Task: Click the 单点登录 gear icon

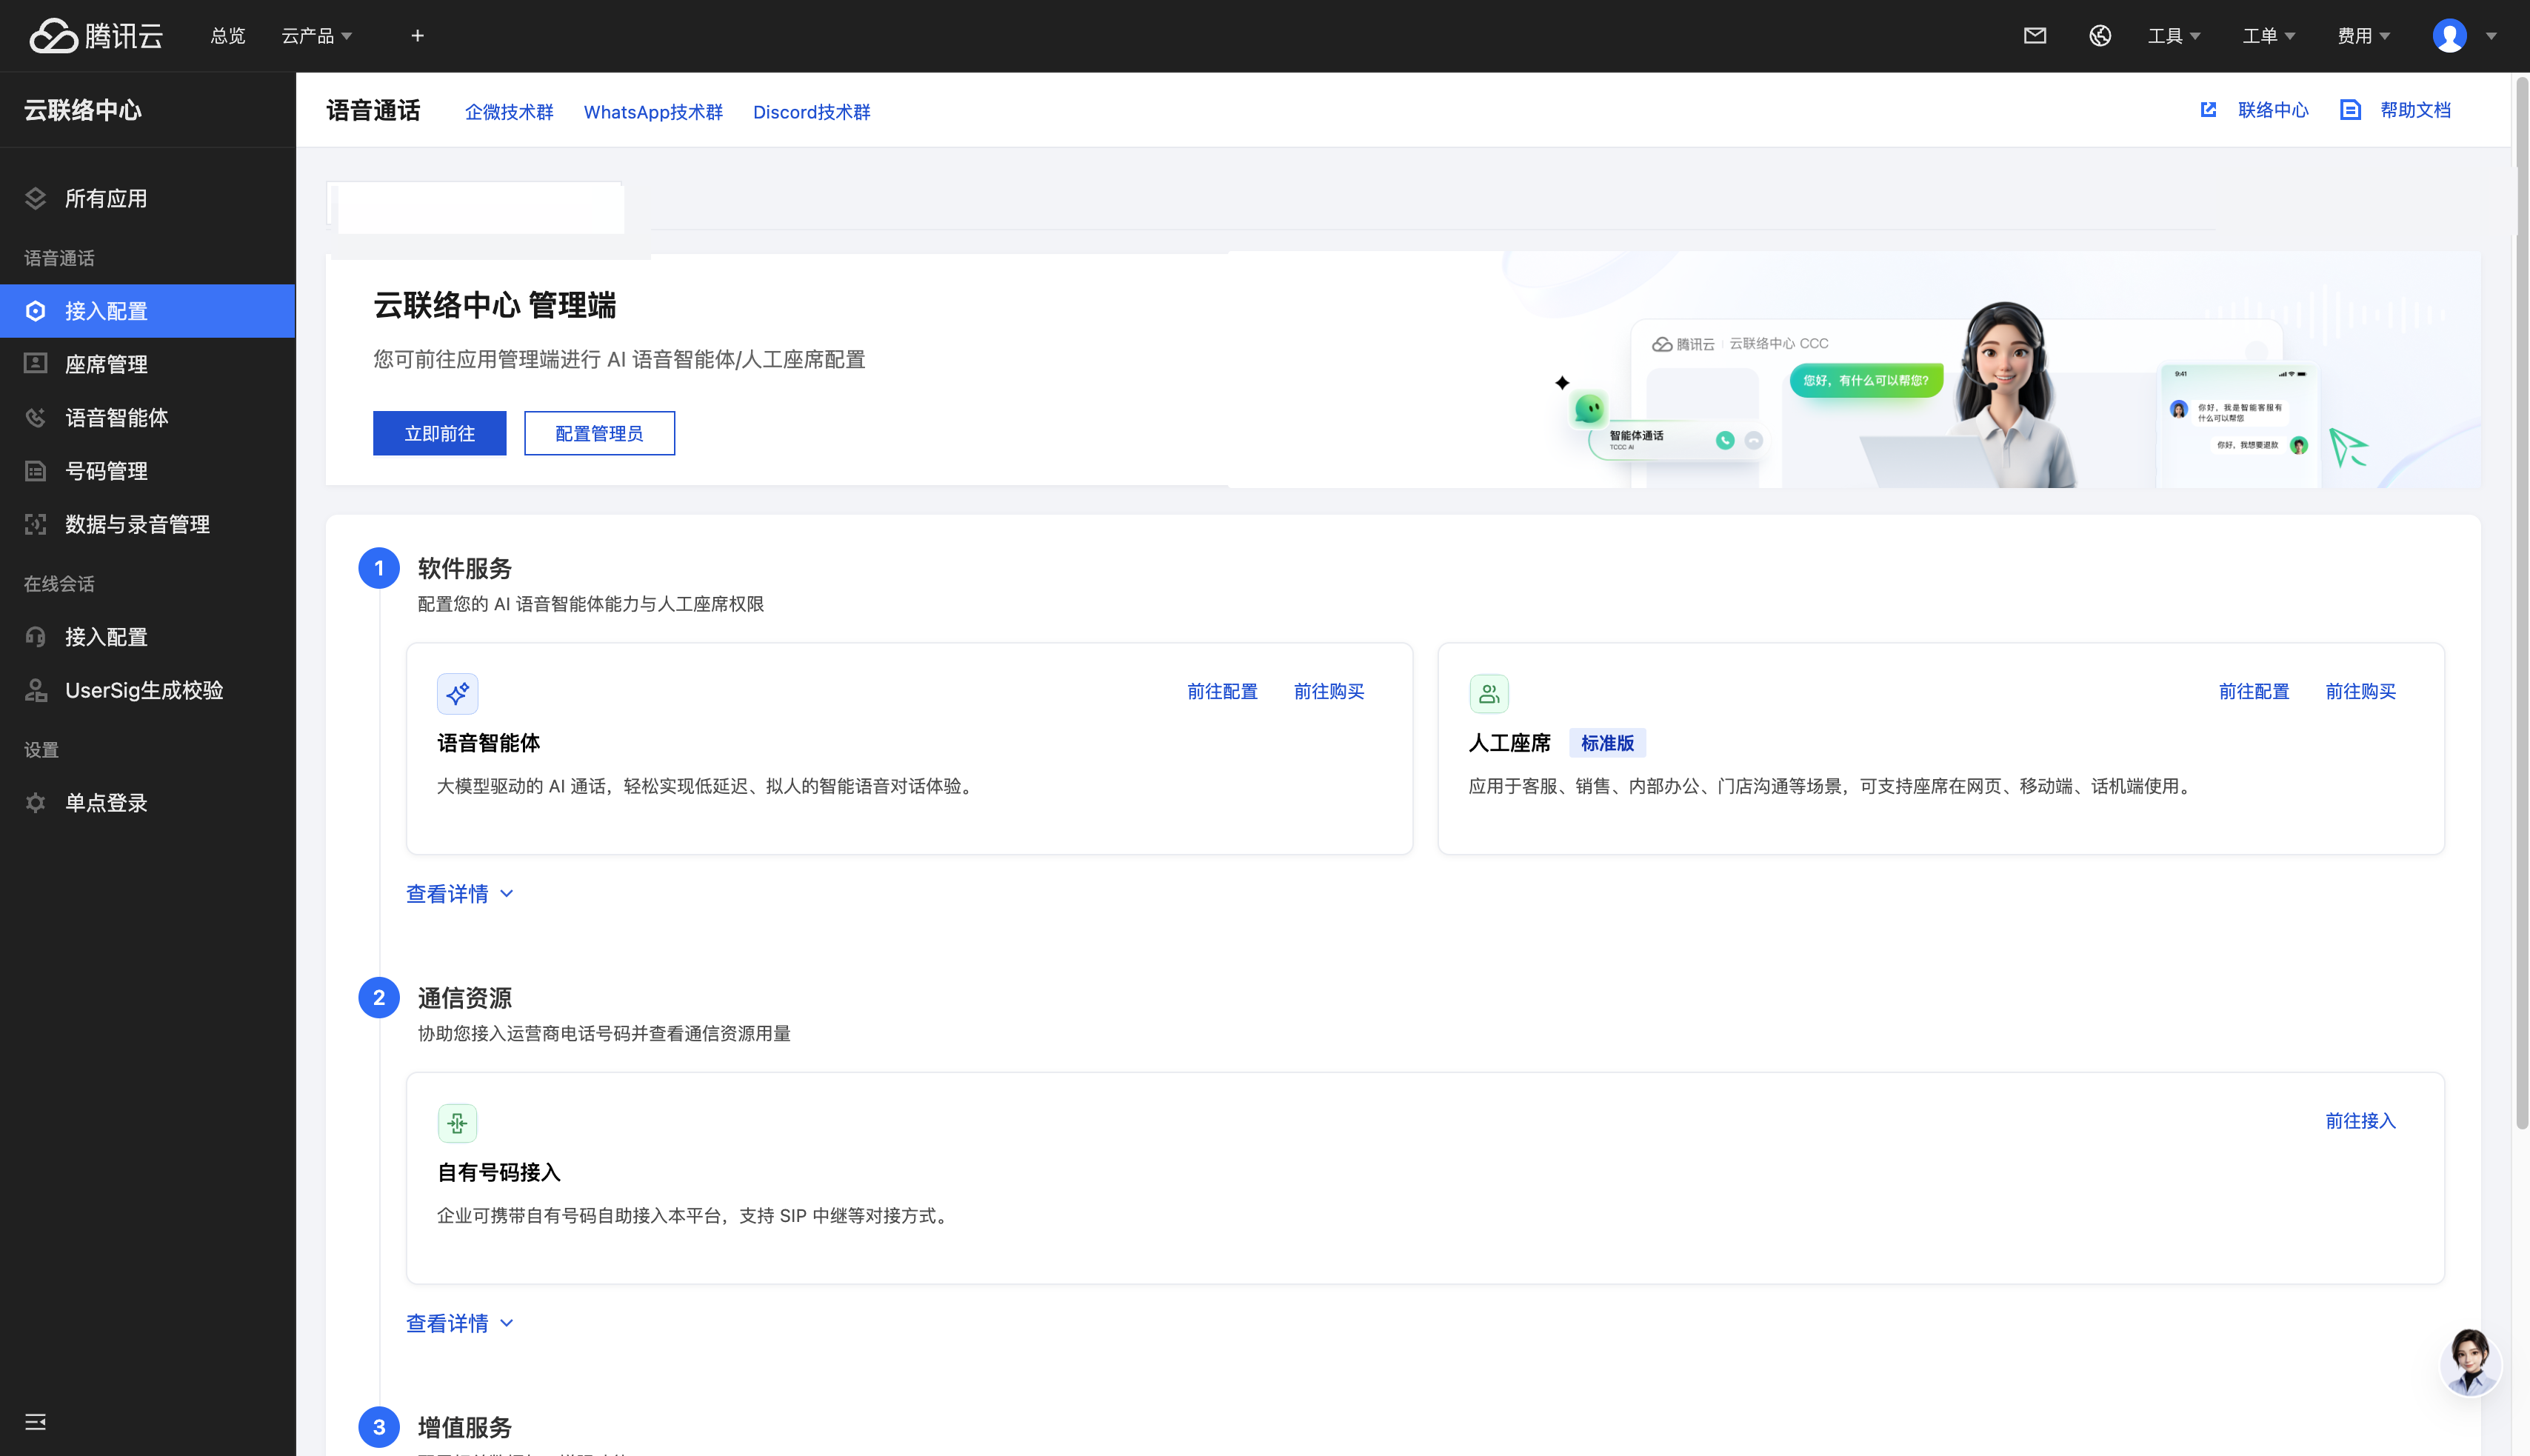Action: pos(36,802)
